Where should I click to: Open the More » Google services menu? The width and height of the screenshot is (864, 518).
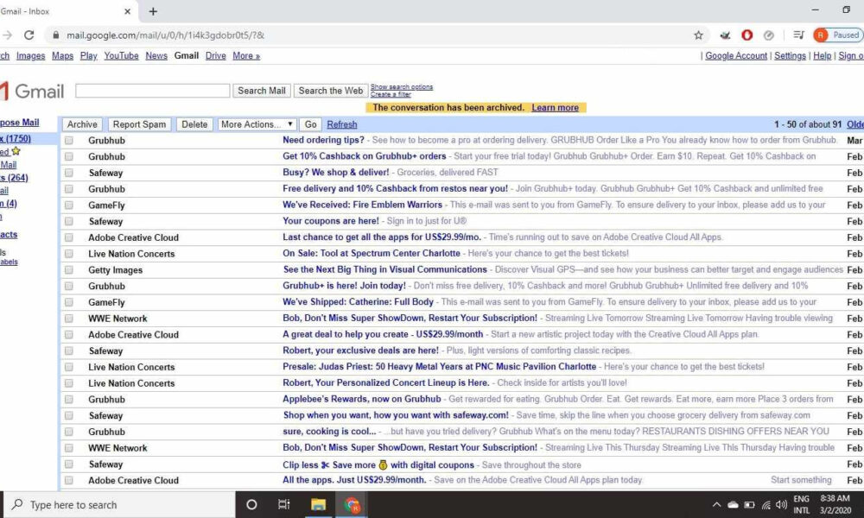[246, 55]
